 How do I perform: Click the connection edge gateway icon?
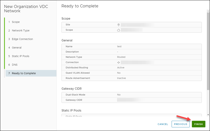pyautogui.click(x=119, y=62)
